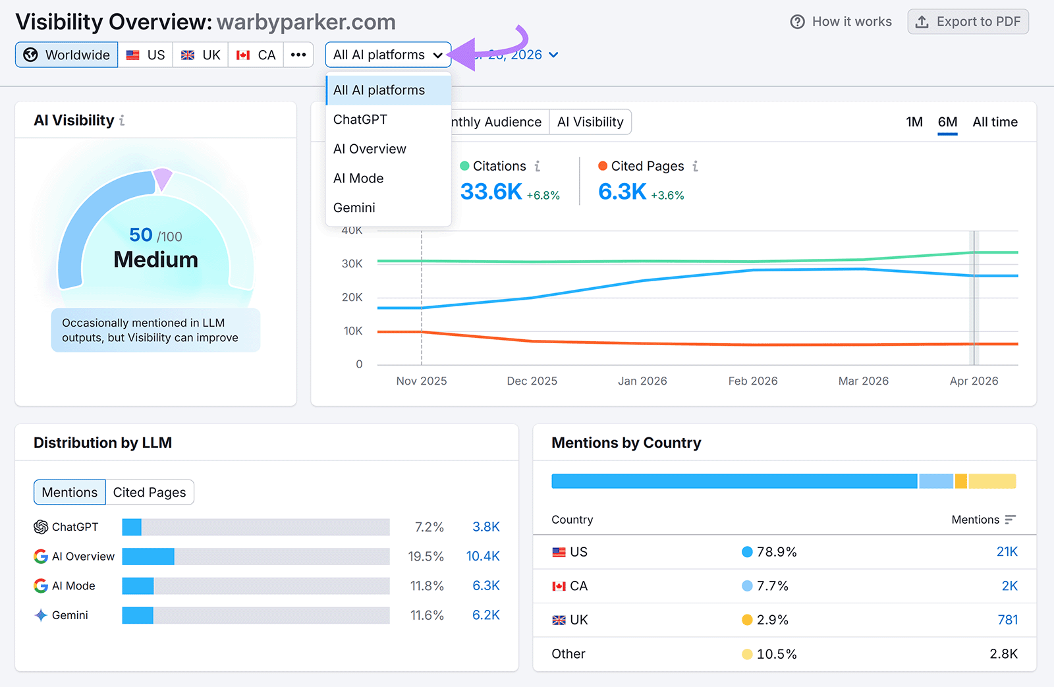Click the Country column header
The width and height of the screenshot is (1054, 687).
[x=572, y=520]
